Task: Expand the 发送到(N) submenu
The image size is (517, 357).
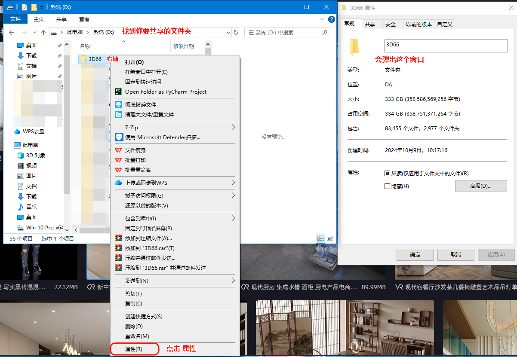Action: (234, 281)
